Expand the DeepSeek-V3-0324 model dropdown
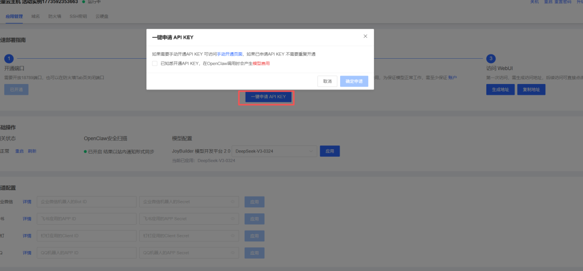583x271 pixels. pos(274,151)
